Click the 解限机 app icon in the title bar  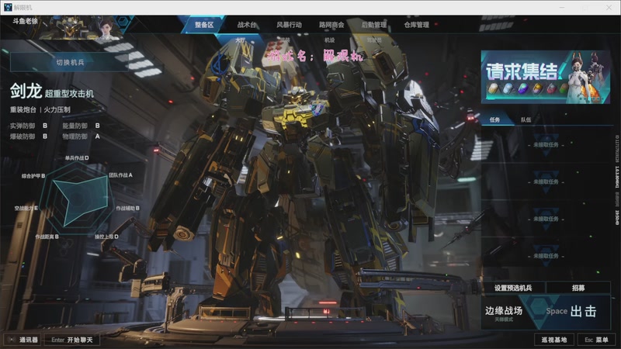(x=8, y=7)
